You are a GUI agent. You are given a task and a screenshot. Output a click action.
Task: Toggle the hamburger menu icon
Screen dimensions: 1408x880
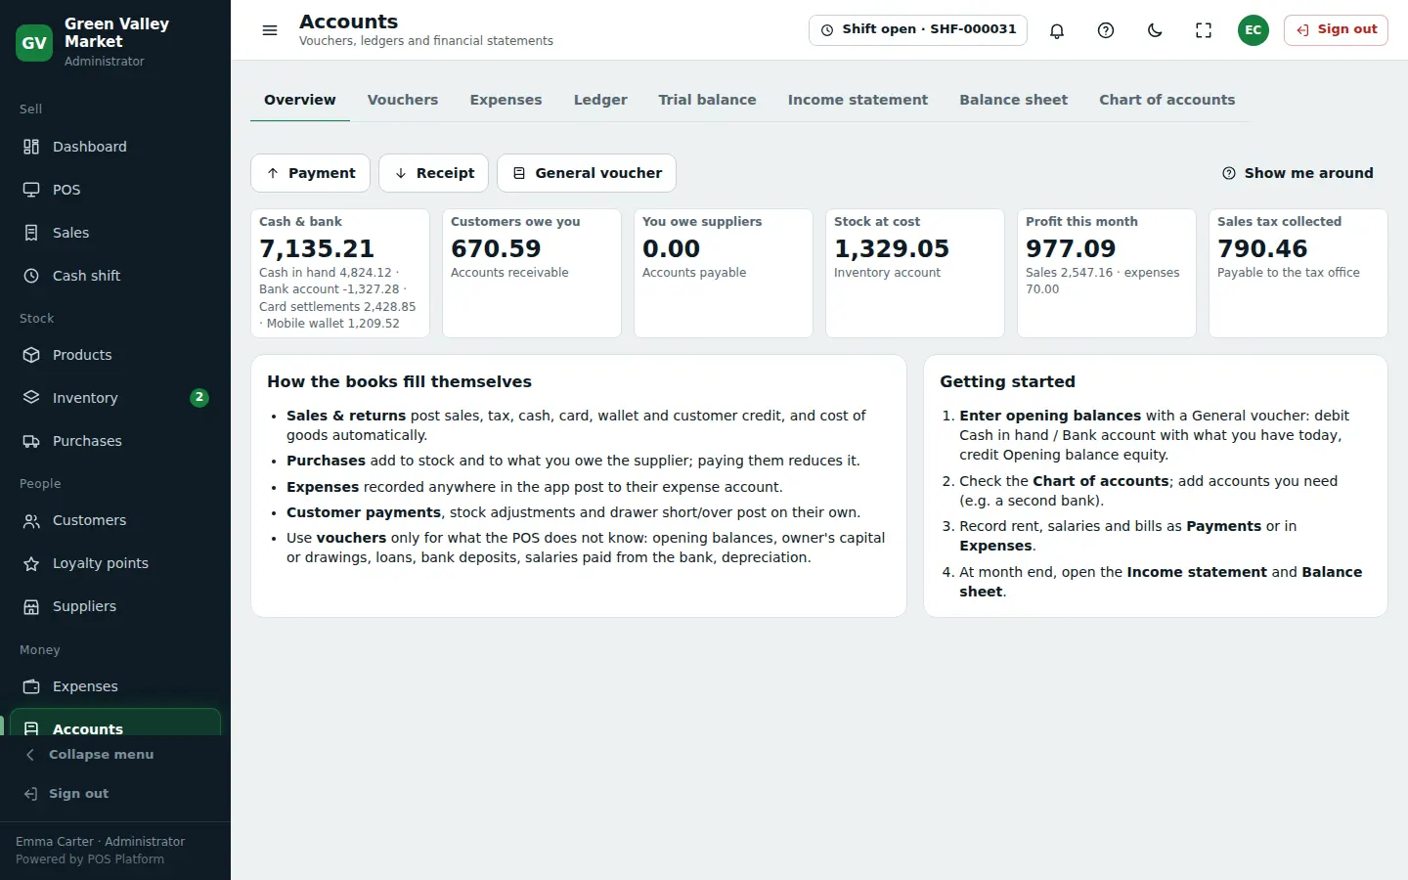270,30
